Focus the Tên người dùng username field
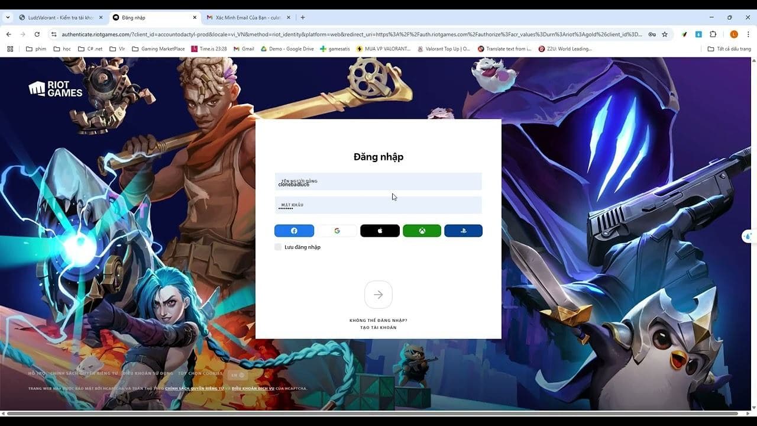The width and height of the screenshot is (757, 426). (378, 182)
